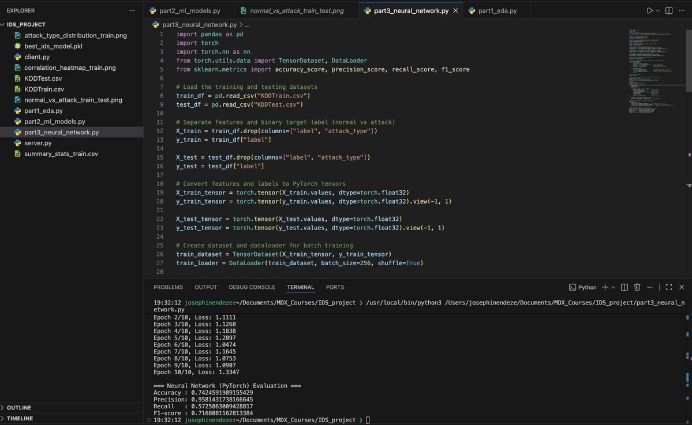Image resolution: width=692 pixels, height=425 pixels.
Task: Place cursor on 'import pandas as pd' line
Action: pos(210,34)
